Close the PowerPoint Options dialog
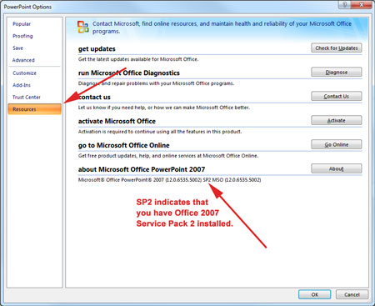Screen dimensions: 375x306 tap(361, 4)
